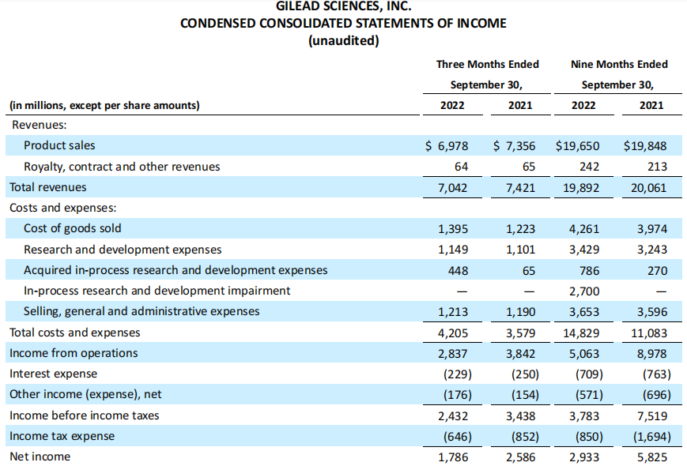Viewport: 687px width, 466px height.
Task: Select operating income value '2,837'
Action: click(x=452, y=354)
